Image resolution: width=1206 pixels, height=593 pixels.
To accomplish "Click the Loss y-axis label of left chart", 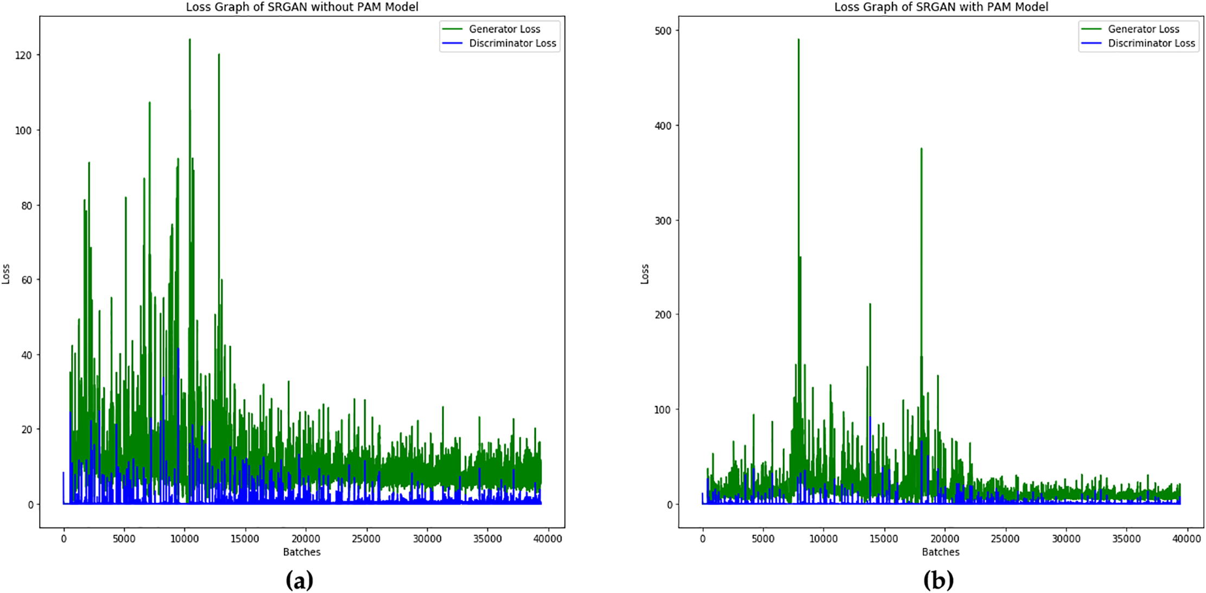I will pos(6,274).
